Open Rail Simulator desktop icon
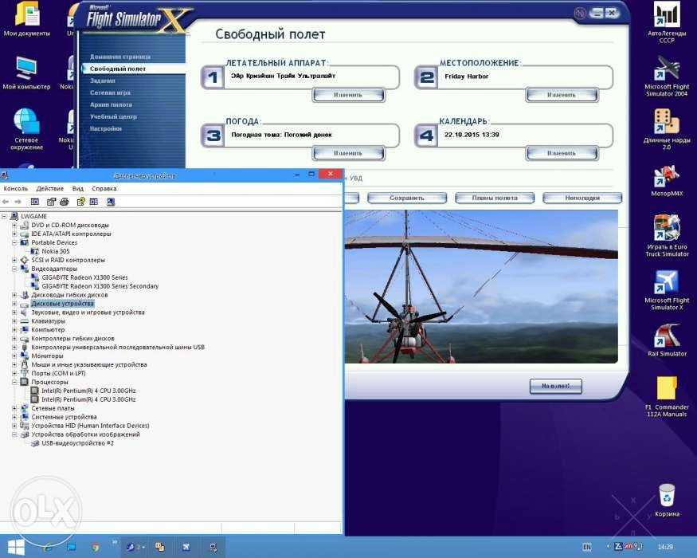697x558 pixels. point(666,340)
